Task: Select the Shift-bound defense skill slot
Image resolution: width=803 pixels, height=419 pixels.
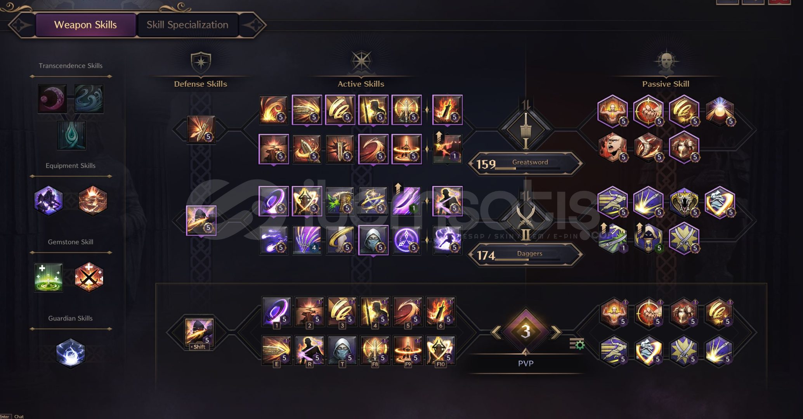Action: pos(199,333)
